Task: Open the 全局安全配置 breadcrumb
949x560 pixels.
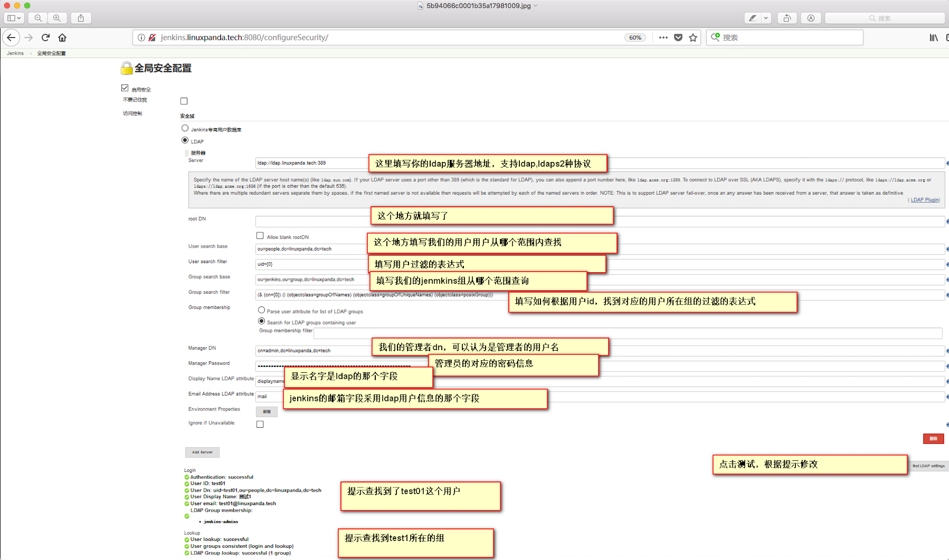Action: tap(51, 53)
